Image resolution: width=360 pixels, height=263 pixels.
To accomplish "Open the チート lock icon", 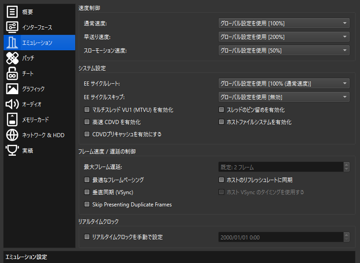I will point(12,73).
